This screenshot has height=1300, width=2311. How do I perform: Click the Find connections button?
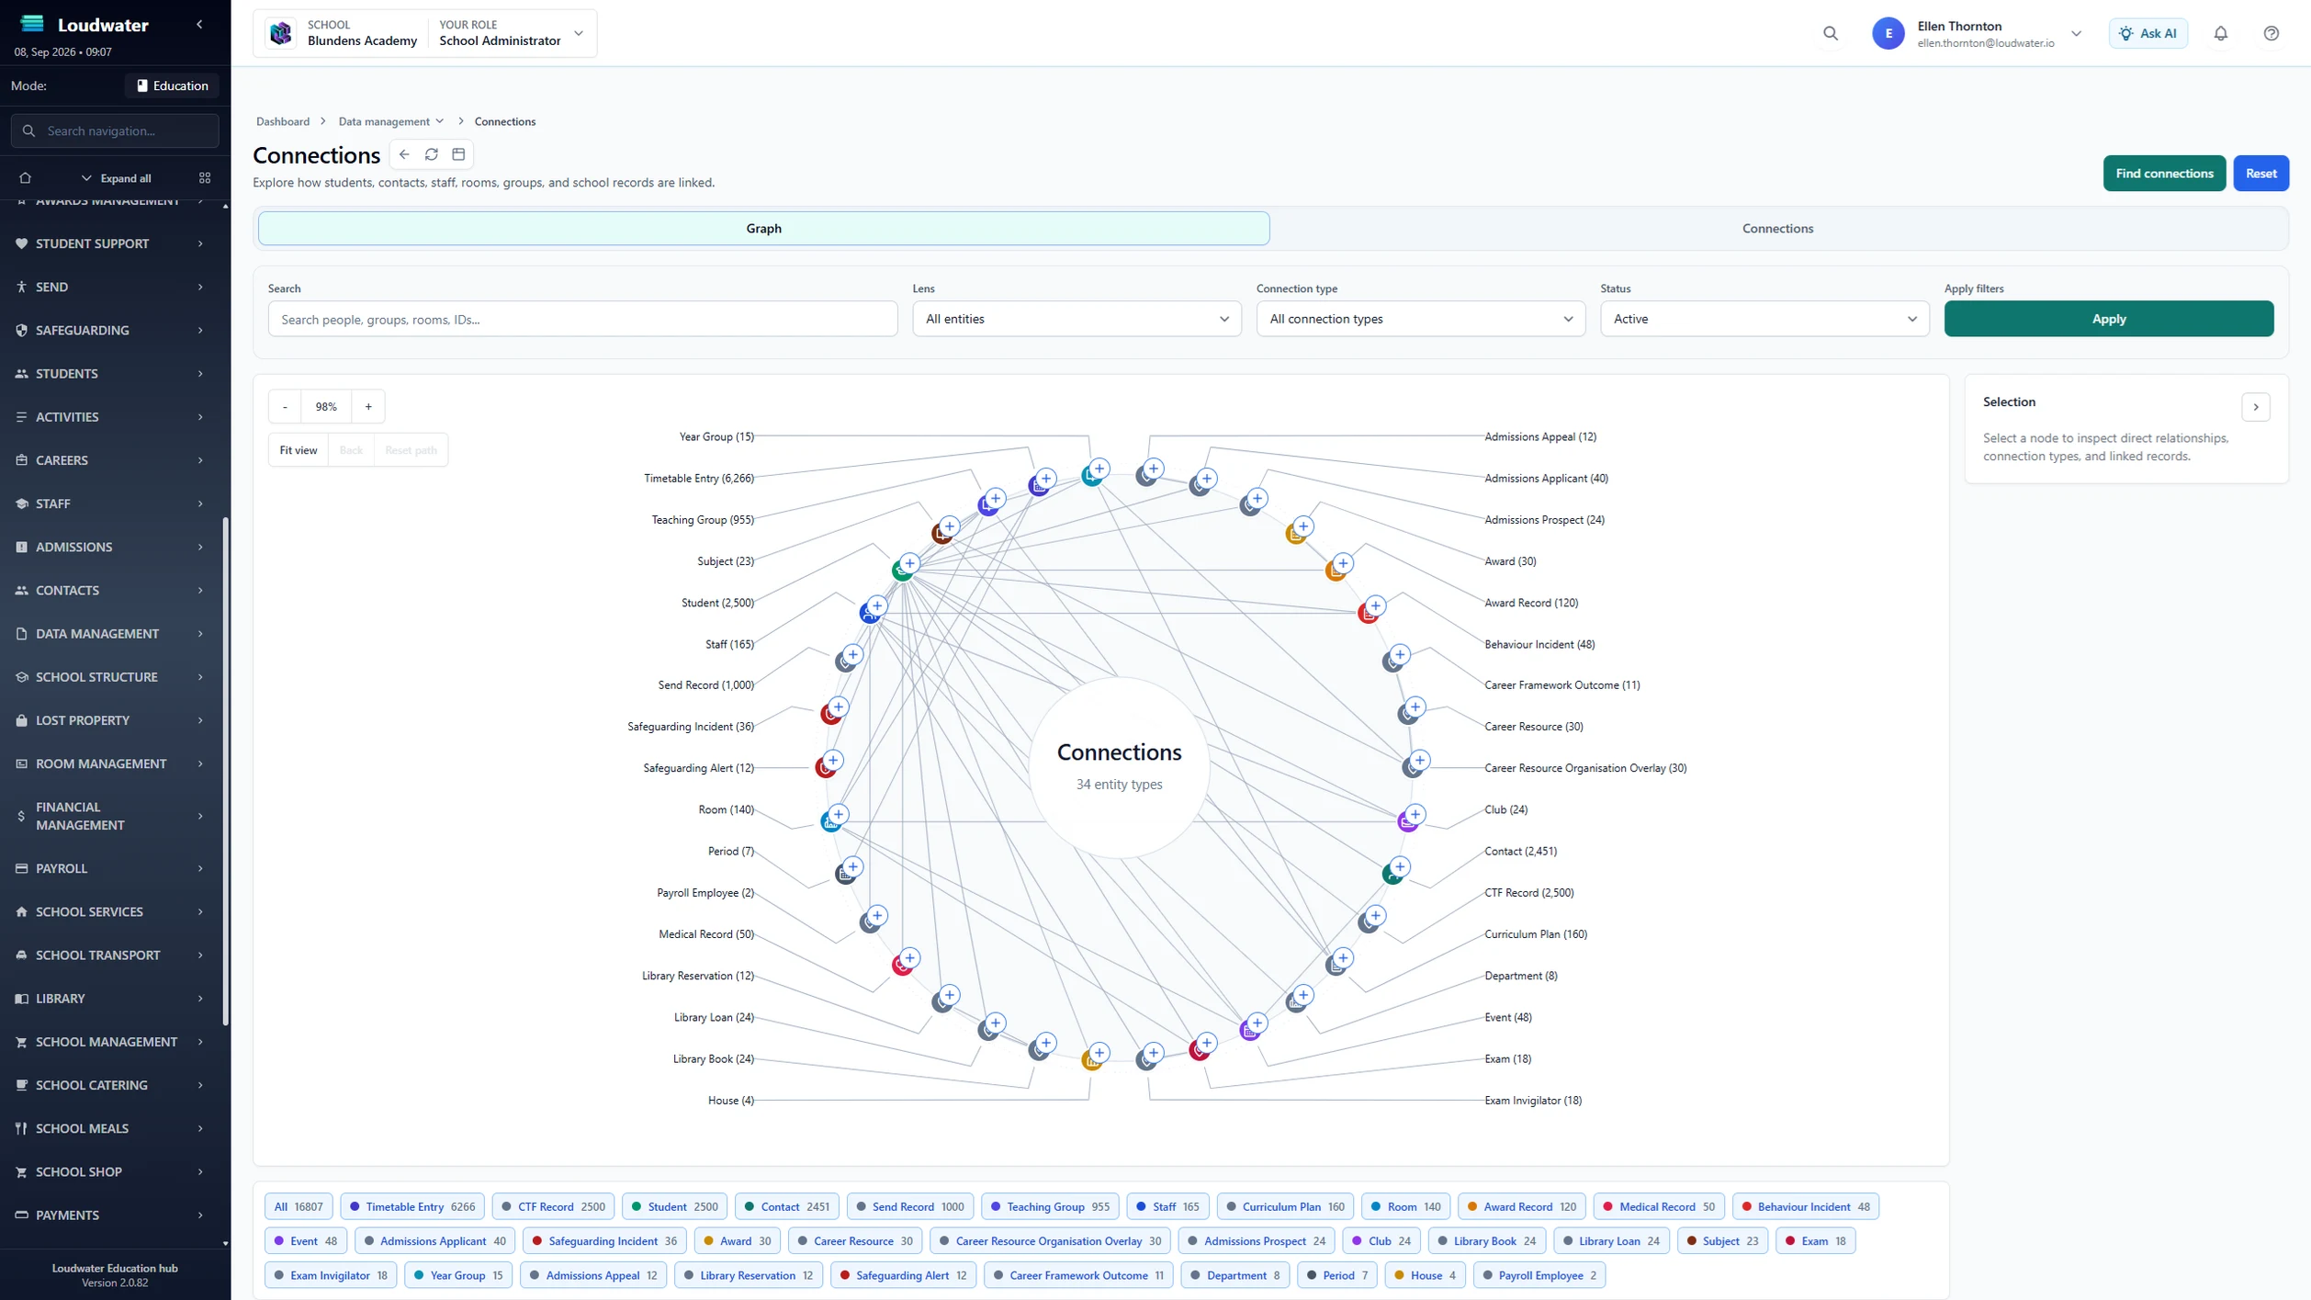[2164, 174]
